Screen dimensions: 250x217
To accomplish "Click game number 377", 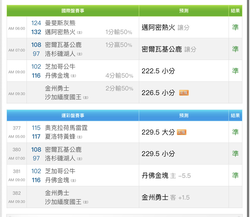I will (17, 128).
